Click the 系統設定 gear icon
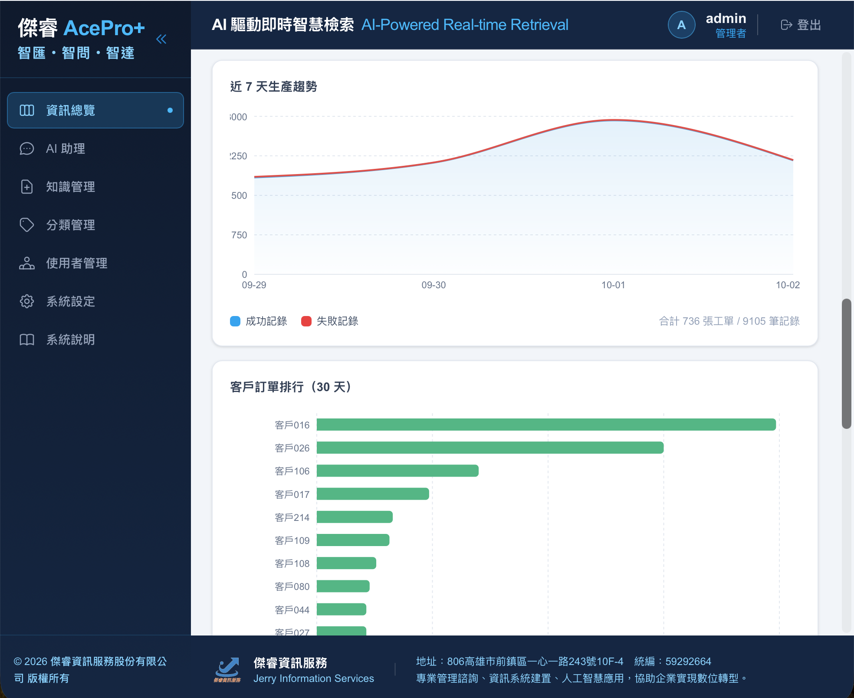 click(x=27, y=301)
